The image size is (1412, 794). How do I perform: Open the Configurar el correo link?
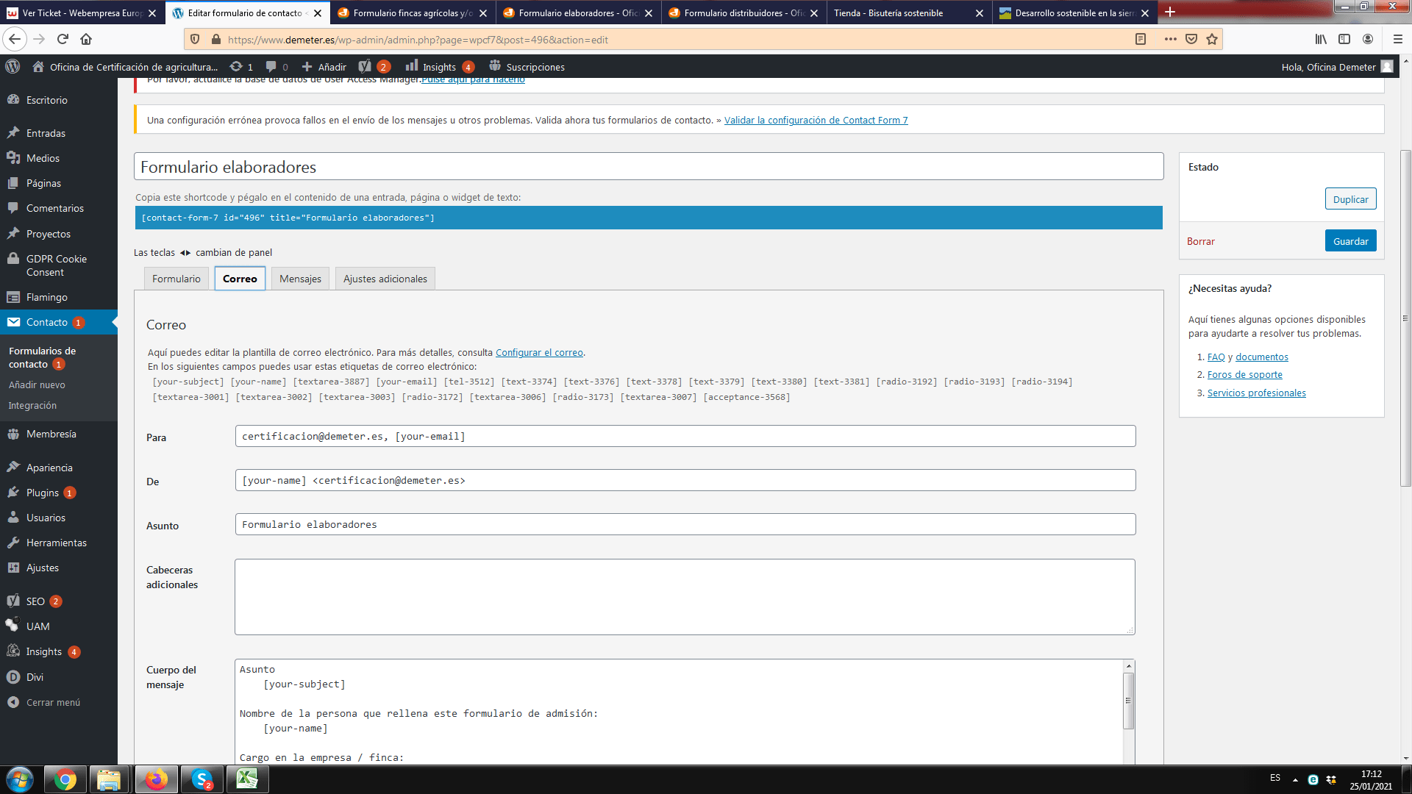pos(539,352)
